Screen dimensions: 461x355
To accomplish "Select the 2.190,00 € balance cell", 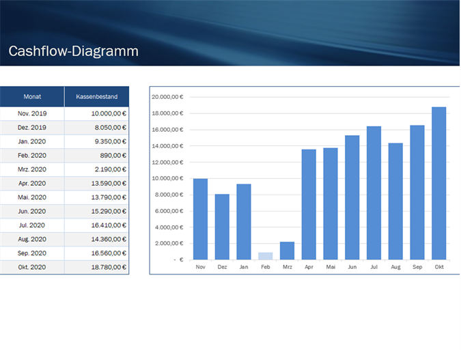I will click(x=97, y=169).
